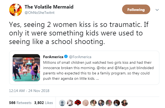Image resolution: width=165 pixels, height=108 pixels.
Task: Click the default gray silhouette liker avatar
Action: pos(62,102)
